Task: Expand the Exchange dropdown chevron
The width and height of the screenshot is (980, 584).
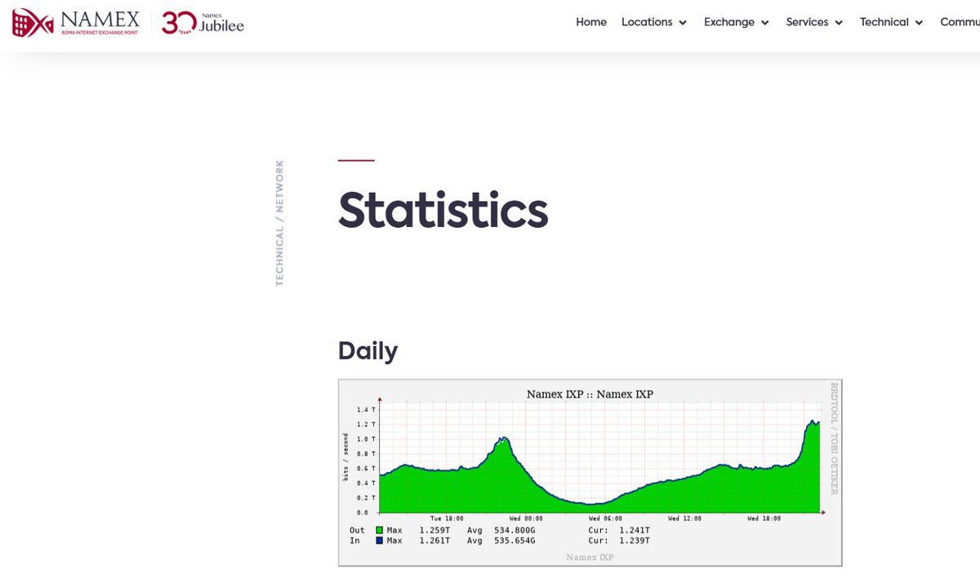Action: click(x=765, y=23)
